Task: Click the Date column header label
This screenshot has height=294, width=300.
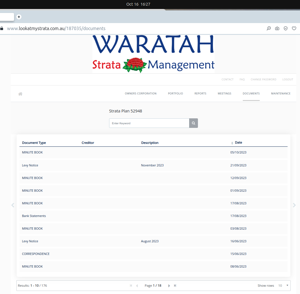Action: click(x=239, y=143)
